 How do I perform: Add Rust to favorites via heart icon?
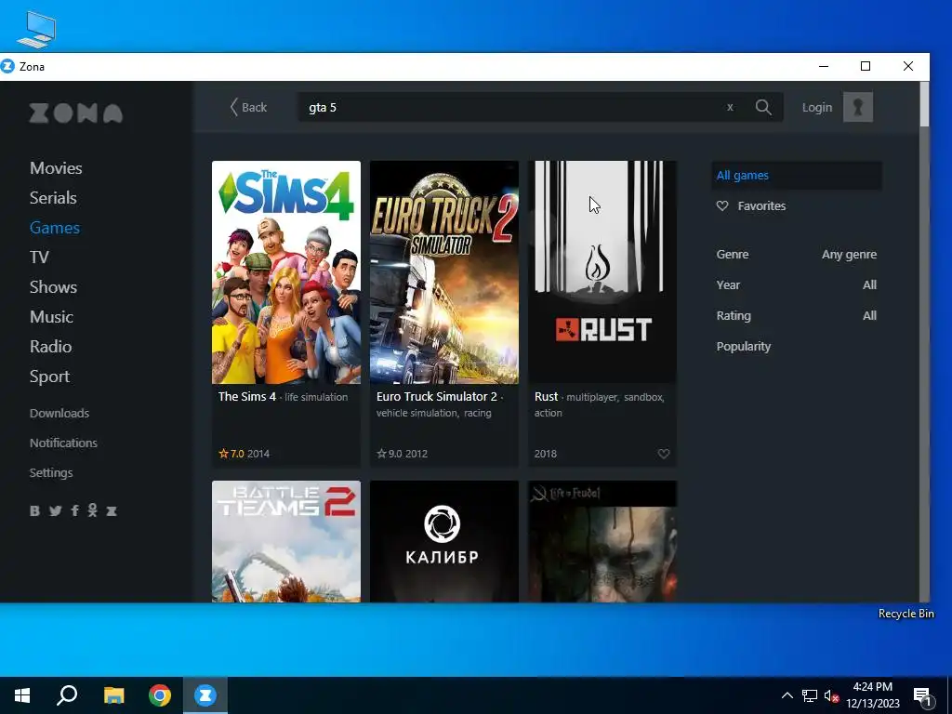664,454
